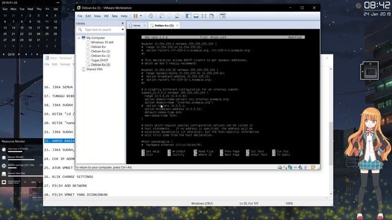This screenshot has height=220, width=392.
Task: Go to previous year in calendar widget
Action: (x=4, y=54)
